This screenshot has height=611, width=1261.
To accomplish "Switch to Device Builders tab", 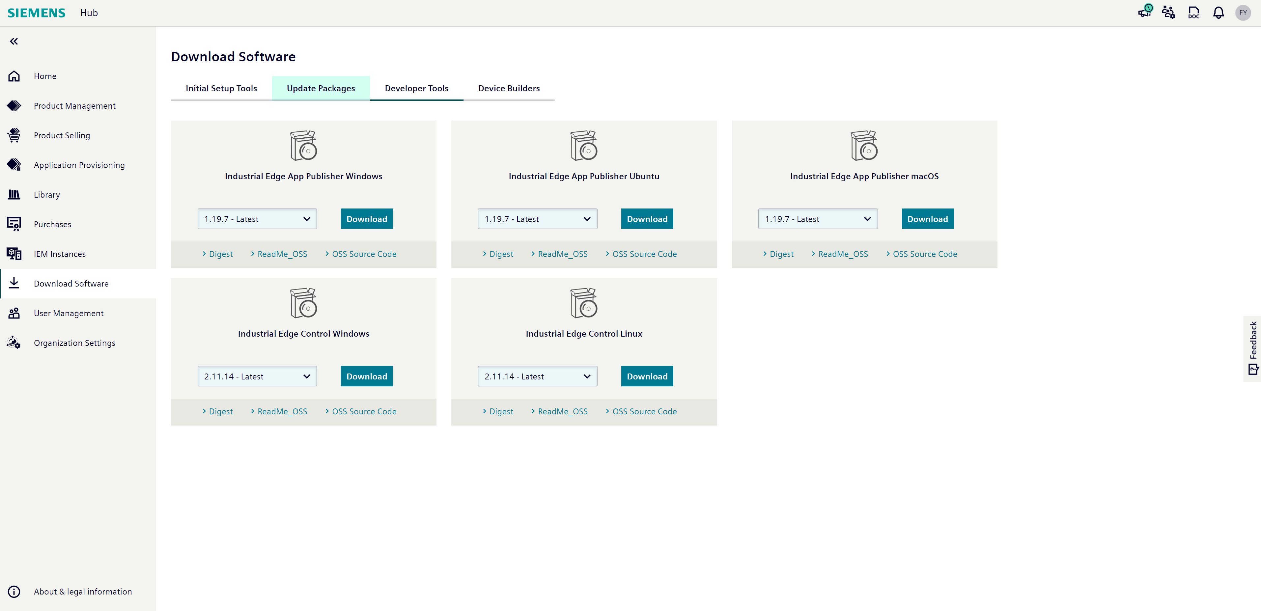I will tap(509, 88).
